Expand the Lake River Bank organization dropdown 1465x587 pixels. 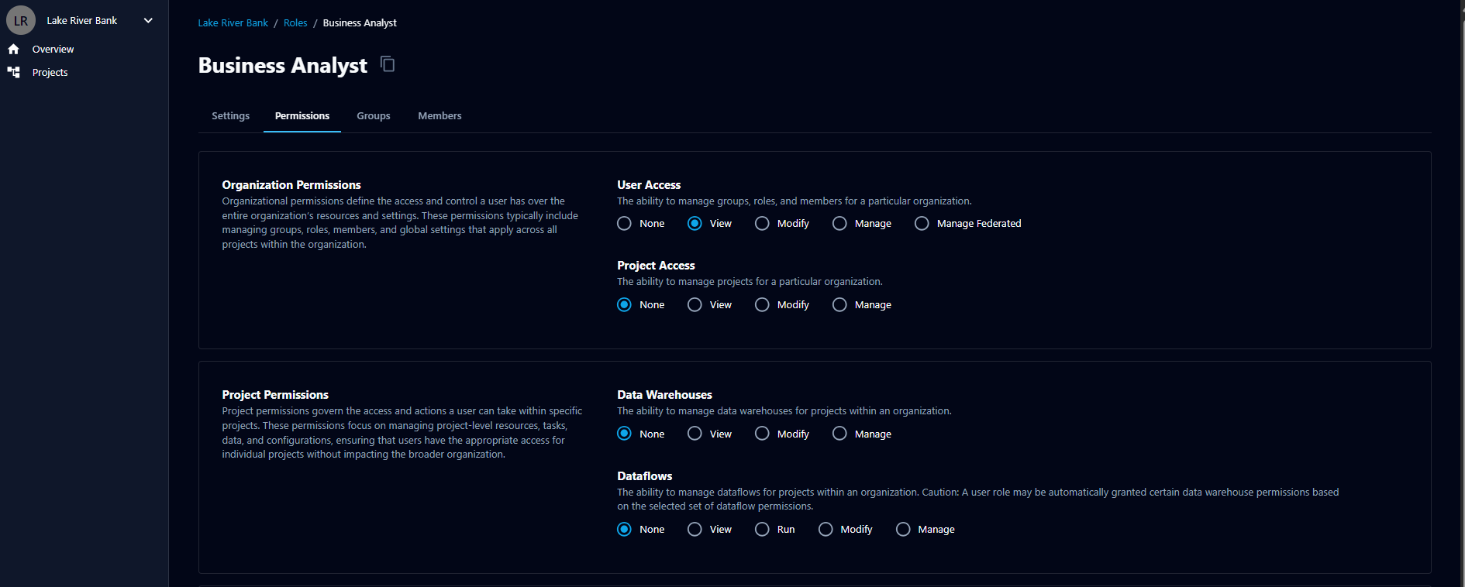click(148, 21)
